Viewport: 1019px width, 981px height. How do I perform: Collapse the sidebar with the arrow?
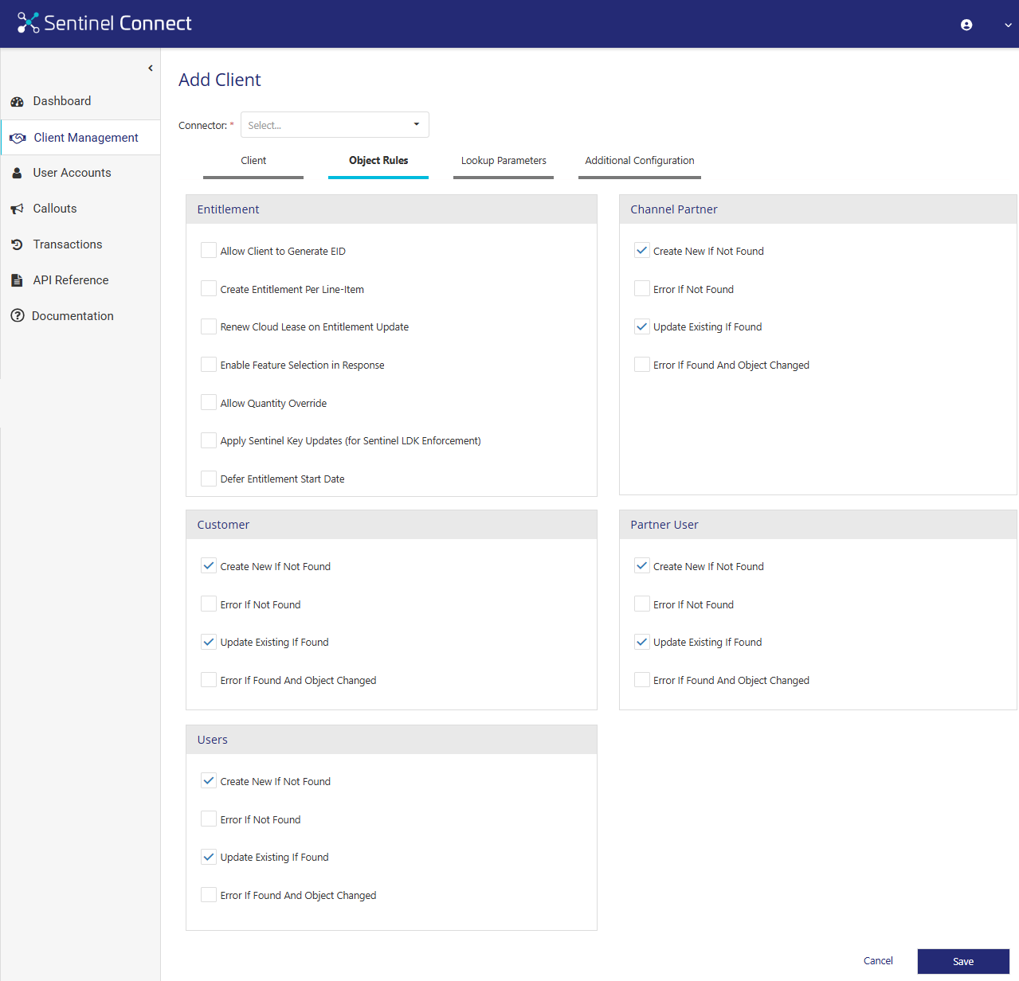pos(150,68)
